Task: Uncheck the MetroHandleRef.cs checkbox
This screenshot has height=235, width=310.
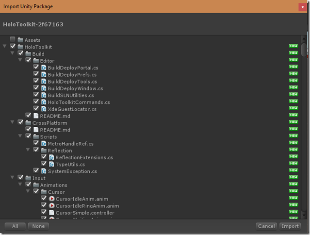Action: pos(36,143)
